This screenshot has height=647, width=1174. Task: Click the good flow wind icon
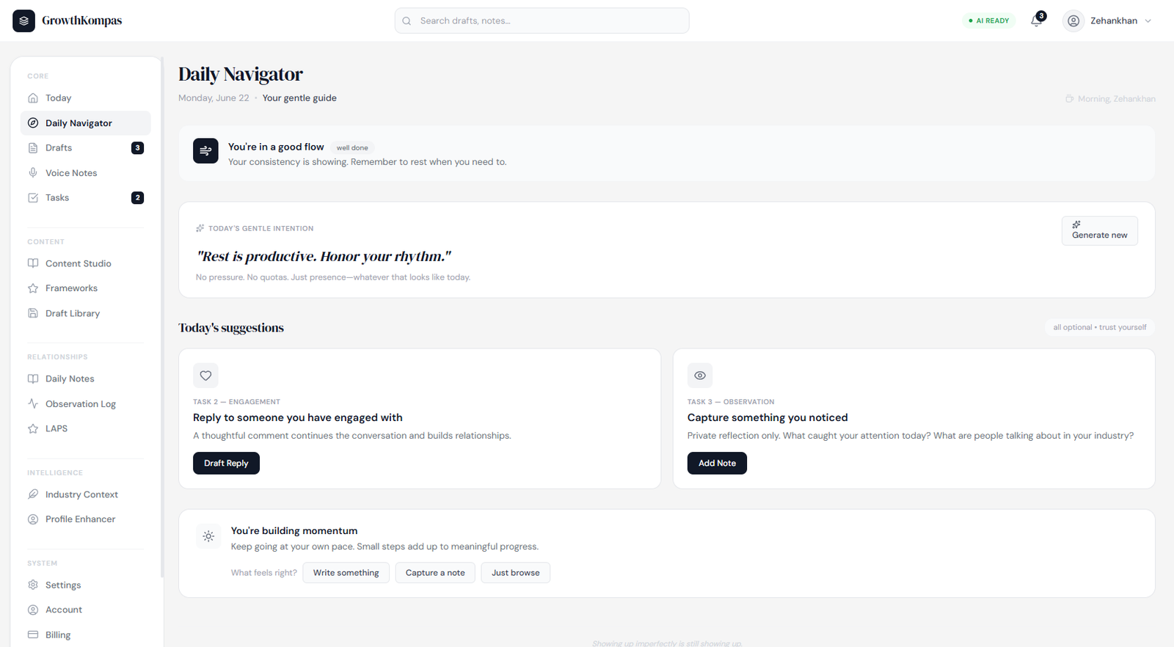205,150
